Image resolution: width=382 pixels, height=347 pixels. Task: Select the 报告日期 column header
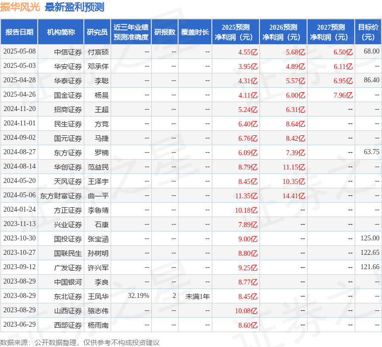[19, 32]
